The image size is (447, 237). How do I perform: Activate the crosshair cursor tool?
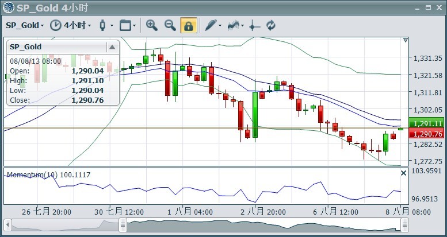pos(254,25)
